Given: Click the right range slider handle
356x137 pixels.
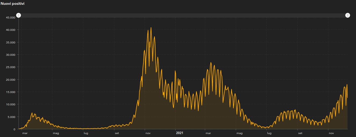Looking at the screenshot, I should coord(347,15).
